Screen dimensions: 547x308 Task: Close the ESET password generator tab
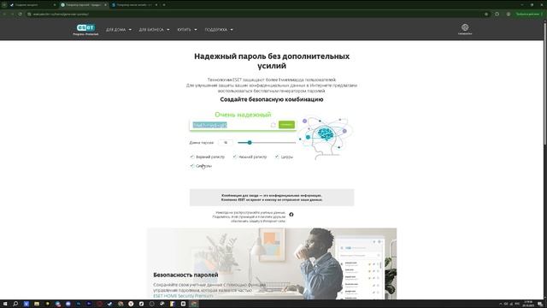tap(105, 5)
